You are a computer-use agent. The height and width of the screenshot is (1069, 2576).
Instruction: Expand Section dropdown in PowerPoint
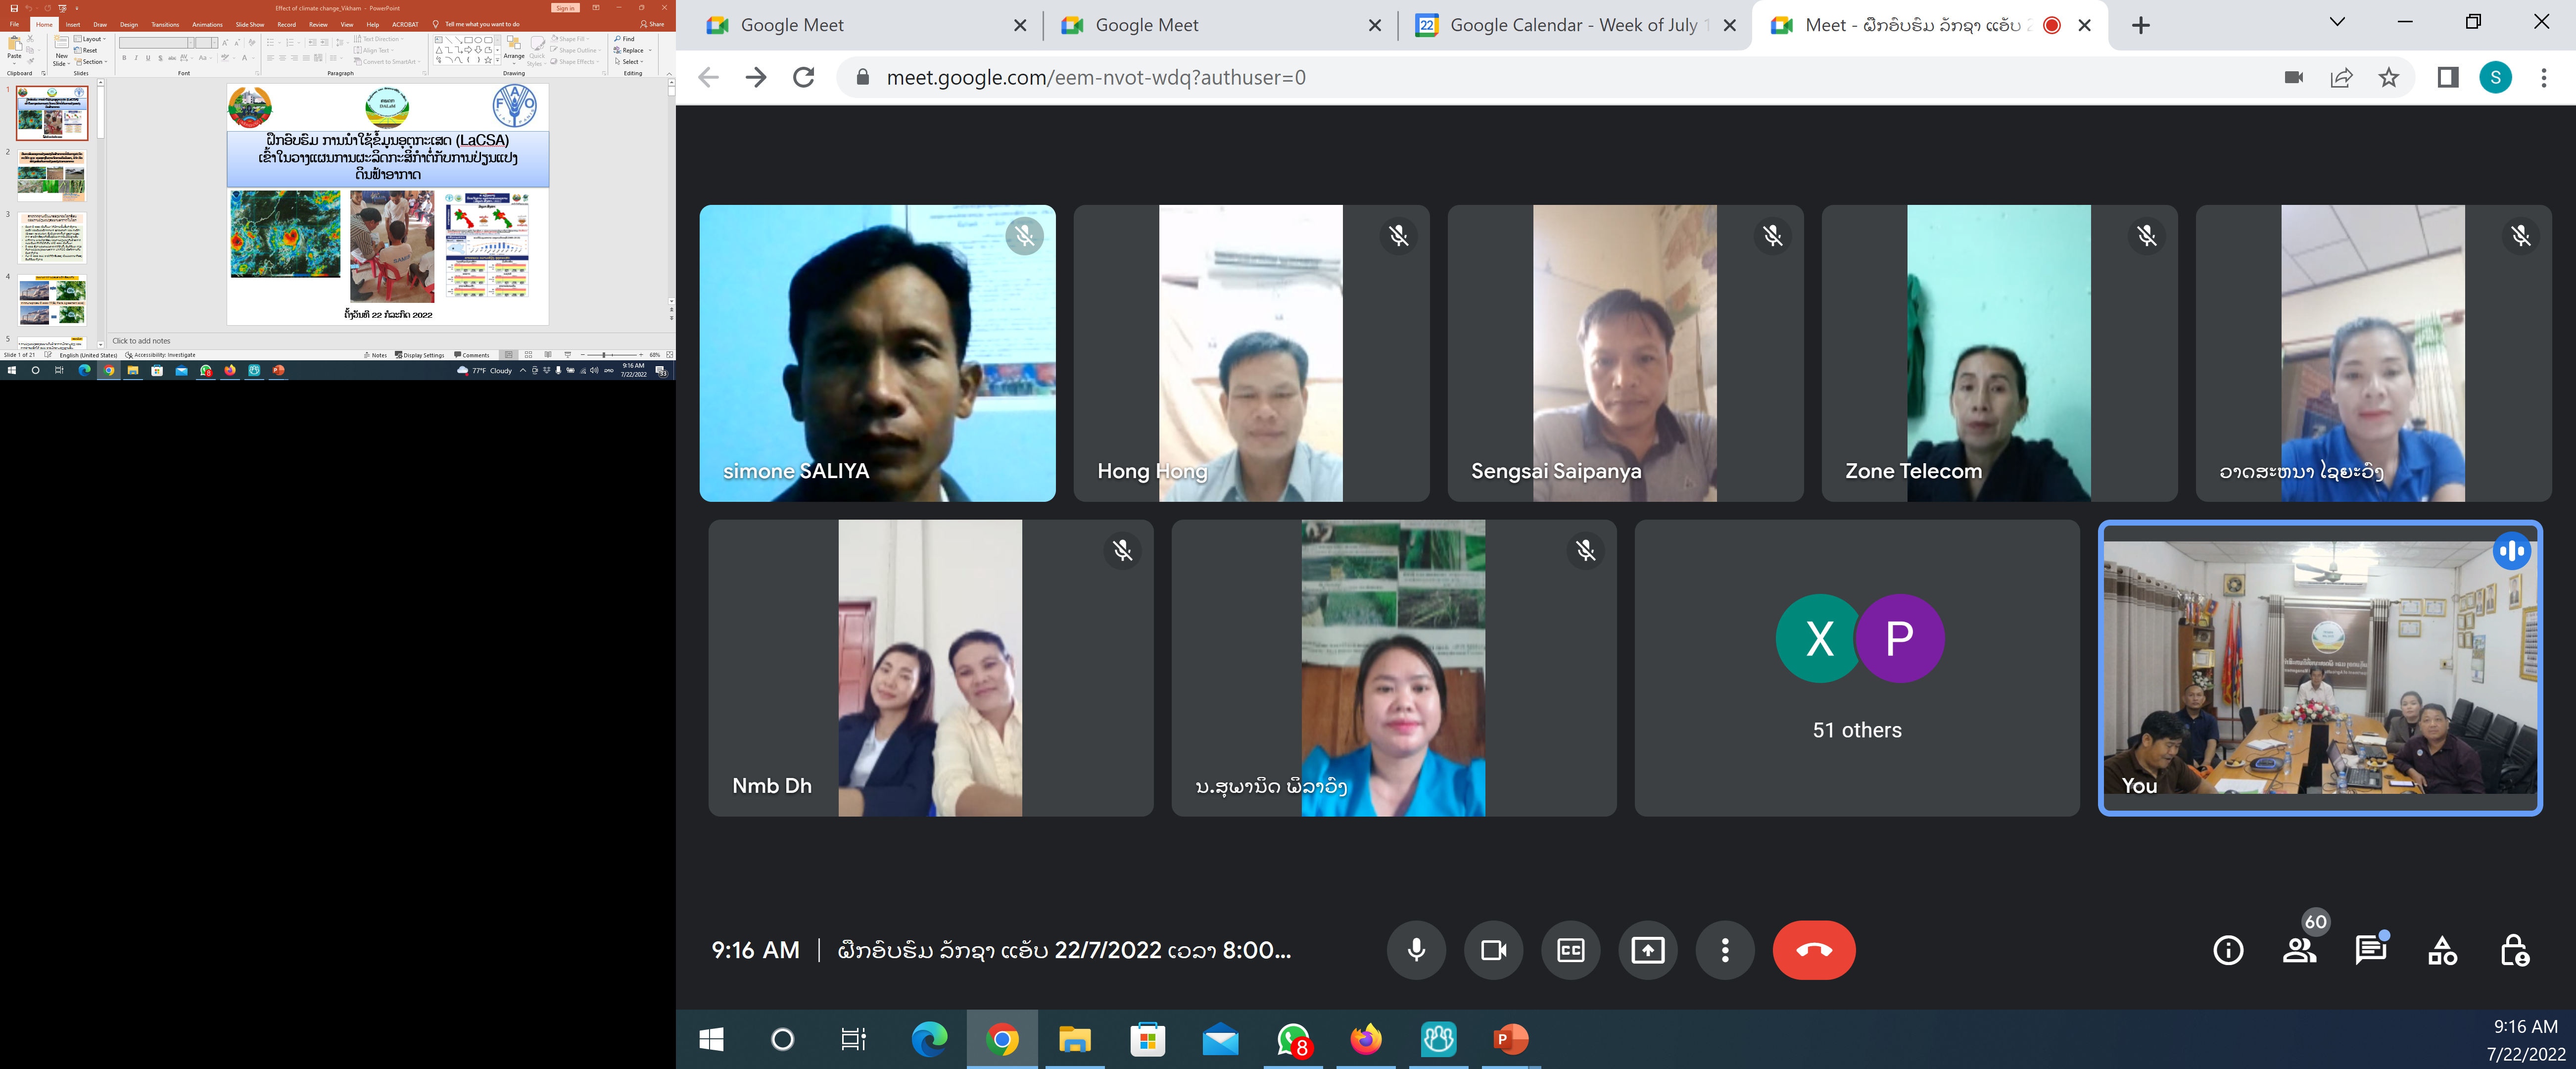tap(91, 62)
